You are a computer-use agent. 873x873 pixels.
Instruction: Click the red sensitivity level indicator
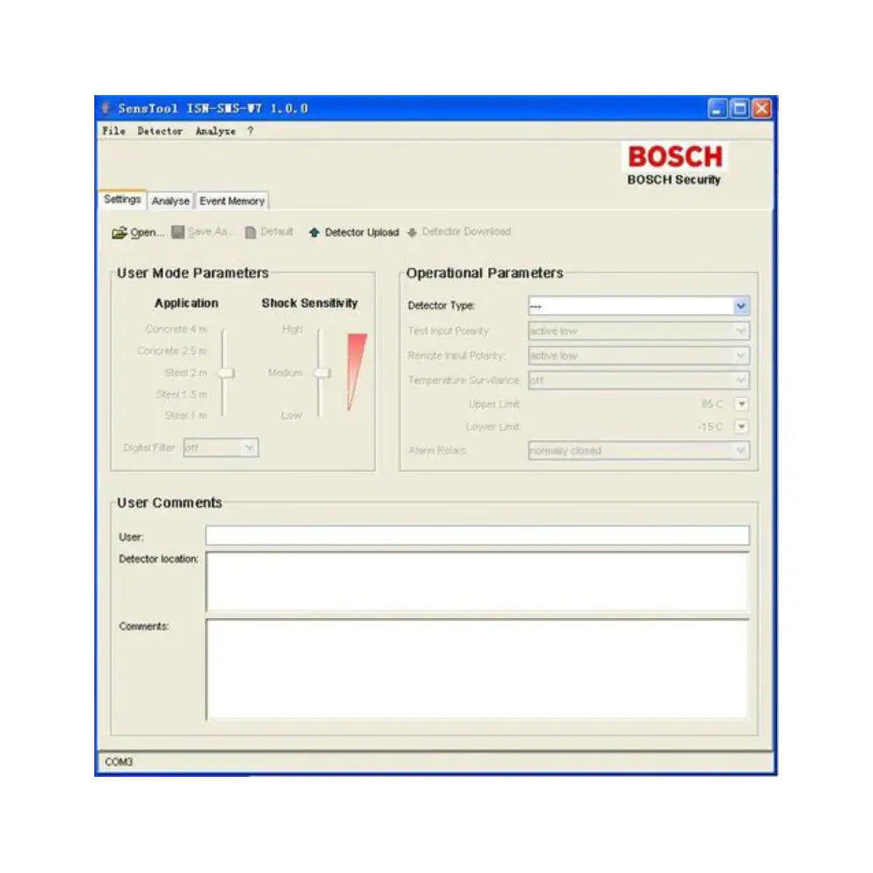(x=355, y=371)
